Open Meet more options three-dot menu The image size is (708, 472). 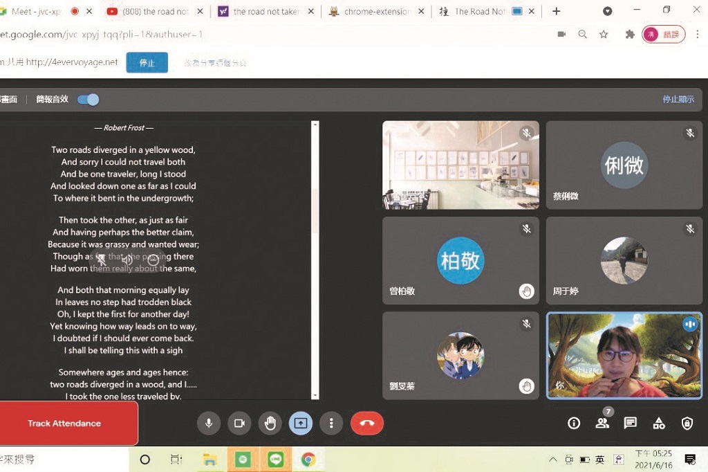point(331,423)
